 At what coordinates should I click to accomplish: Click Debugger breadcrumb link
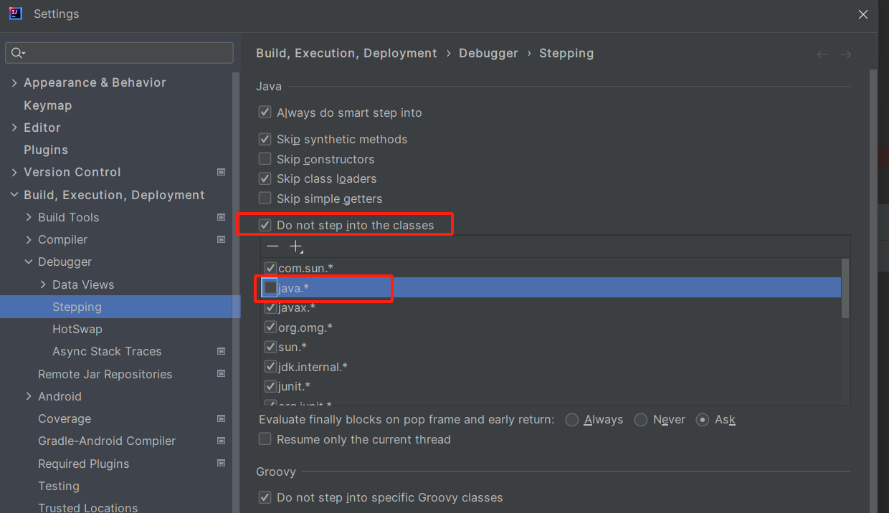(488, 53)
